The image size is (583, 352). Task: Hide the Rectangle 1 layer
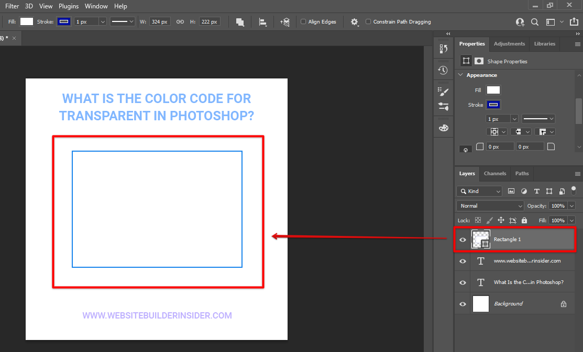point(463,240)
